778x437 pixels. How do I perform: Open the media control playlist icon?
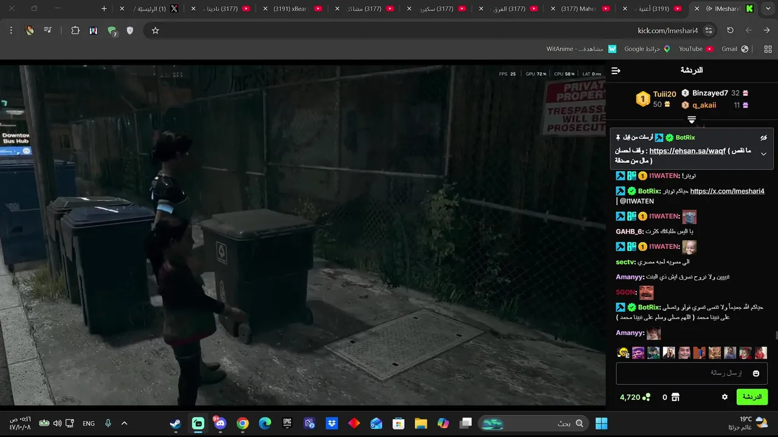(47, 30)
